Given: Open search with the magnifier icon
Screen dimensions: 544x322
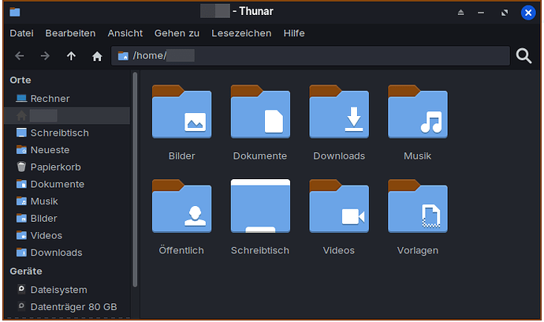Looking at the screenshot, I should [x=524, y=56].
